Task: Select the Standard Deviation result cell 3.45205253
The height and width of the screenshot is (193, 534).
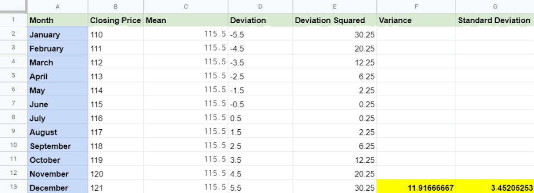Action: pyautogui.click(x=494, y=187)
